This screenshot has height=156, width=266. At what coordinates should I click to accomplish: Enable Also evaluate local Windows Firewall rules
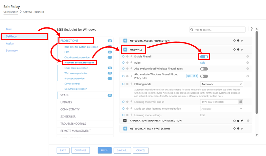point(204,69)
